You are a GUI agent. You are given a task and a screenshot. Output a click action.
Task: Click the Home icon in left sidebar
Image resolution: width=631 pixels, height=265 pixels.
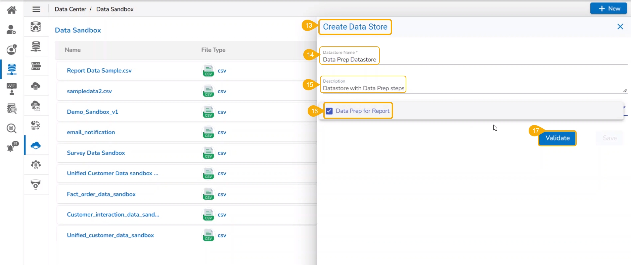[12, 10]
